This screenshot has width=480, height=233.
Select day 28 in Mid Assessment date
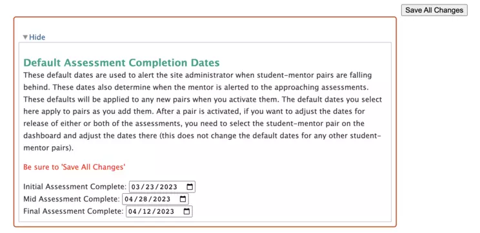pos(141,199)
